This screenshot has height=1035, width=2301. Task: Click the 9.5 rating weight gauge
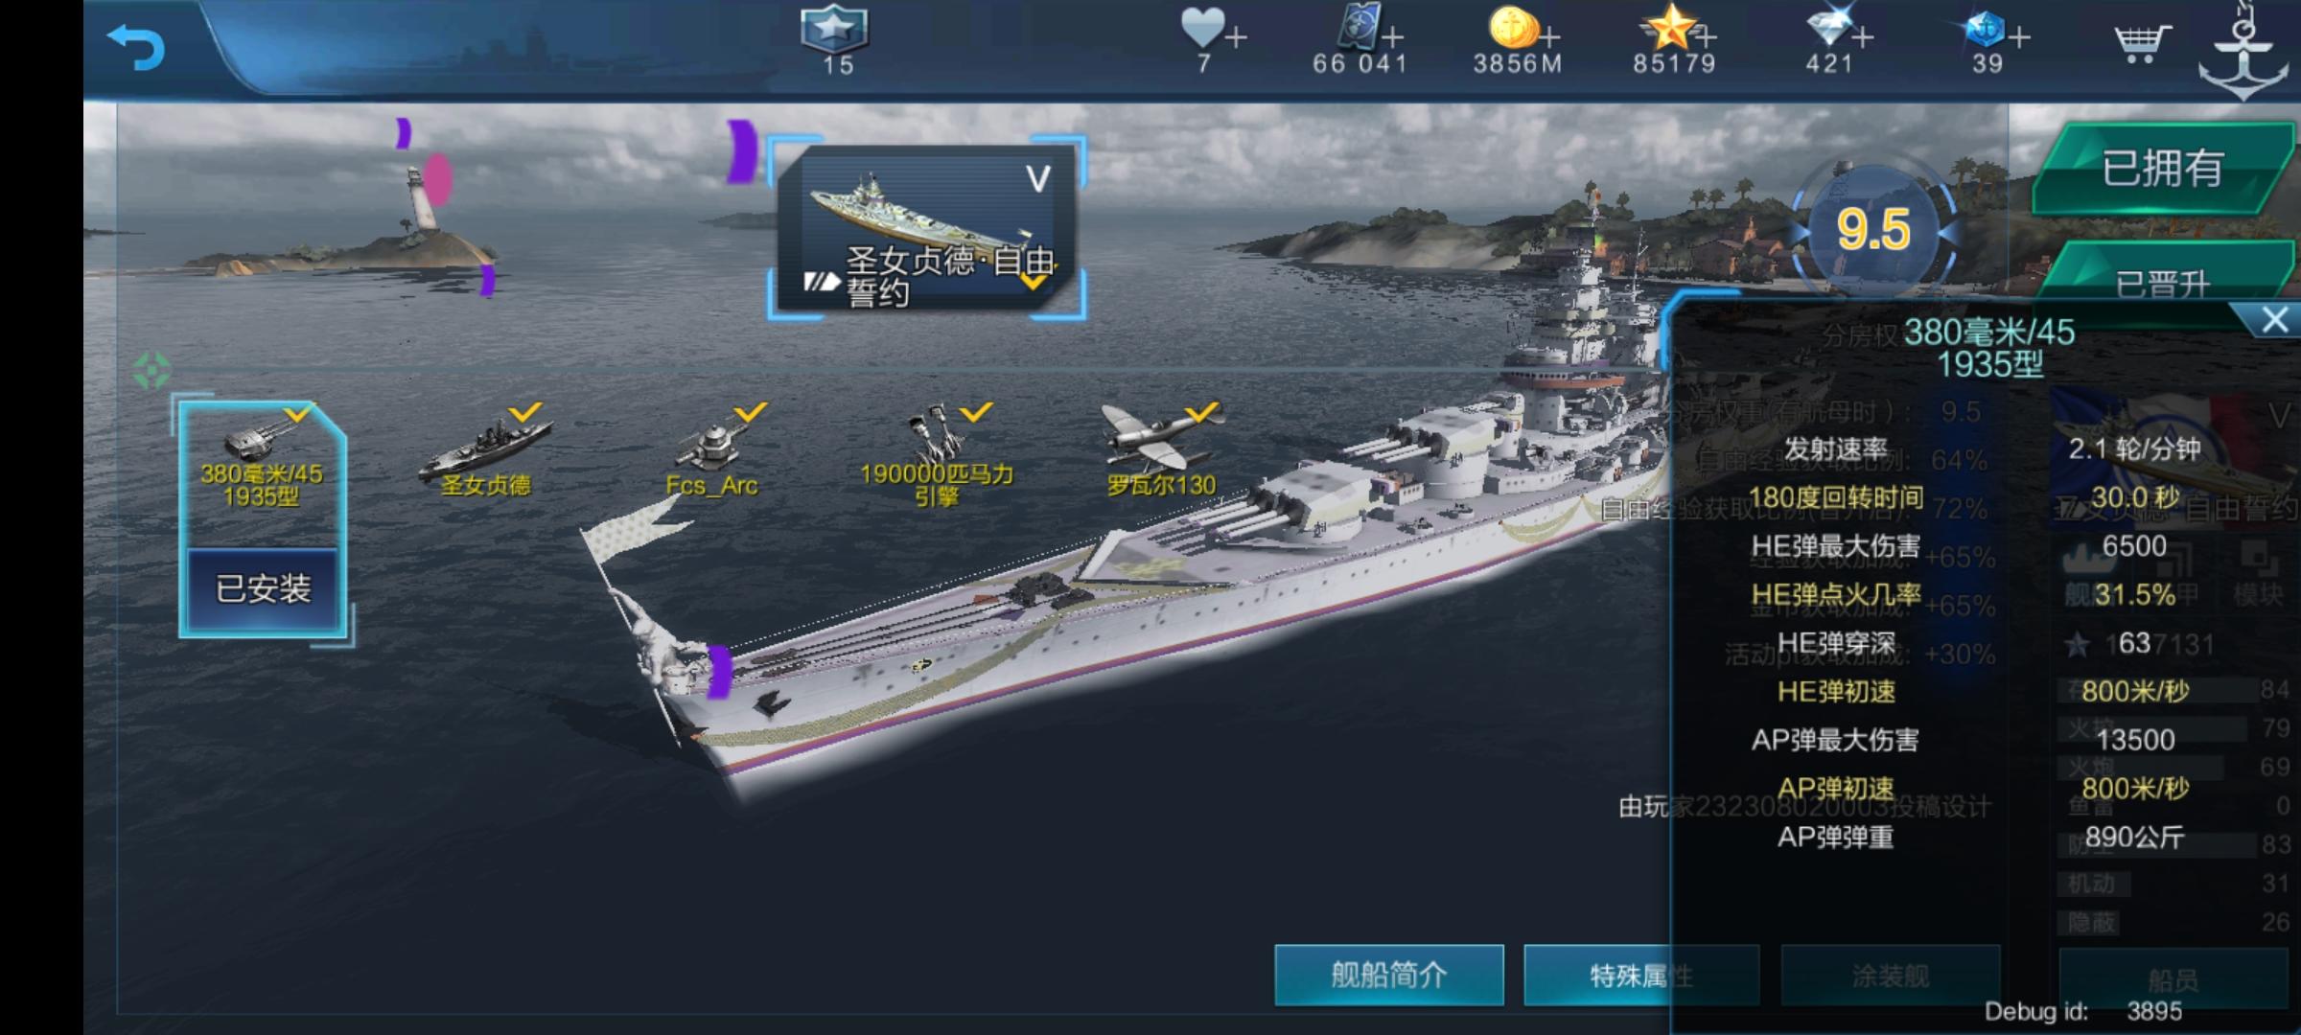(x=1872, y=231)
